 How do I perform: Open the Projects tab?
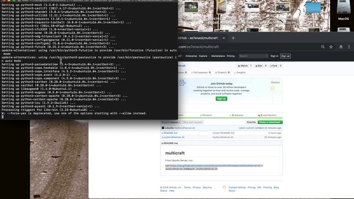tap(222, 72)
